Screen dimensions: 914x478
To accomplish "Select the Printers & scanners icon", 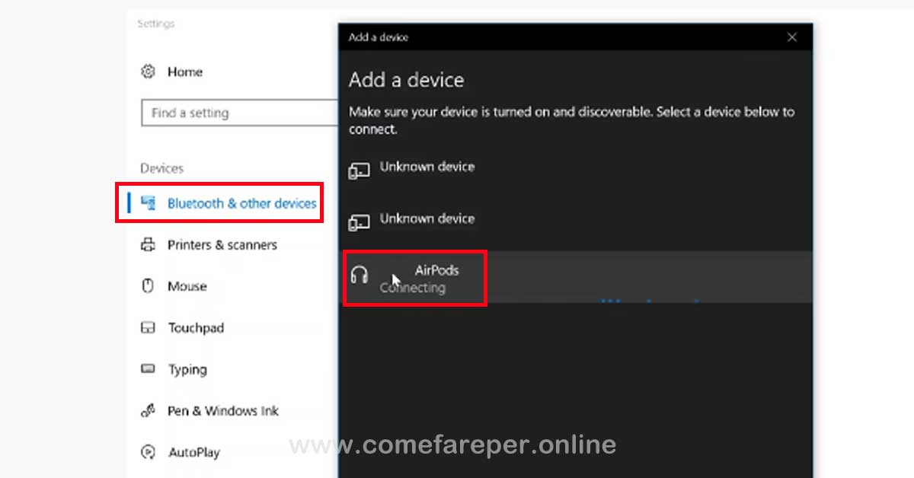I will pyautogui.click(x=148, y=244).
